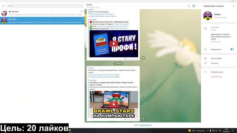
Task: Click the info circle icon
Action: click(205, 28)
